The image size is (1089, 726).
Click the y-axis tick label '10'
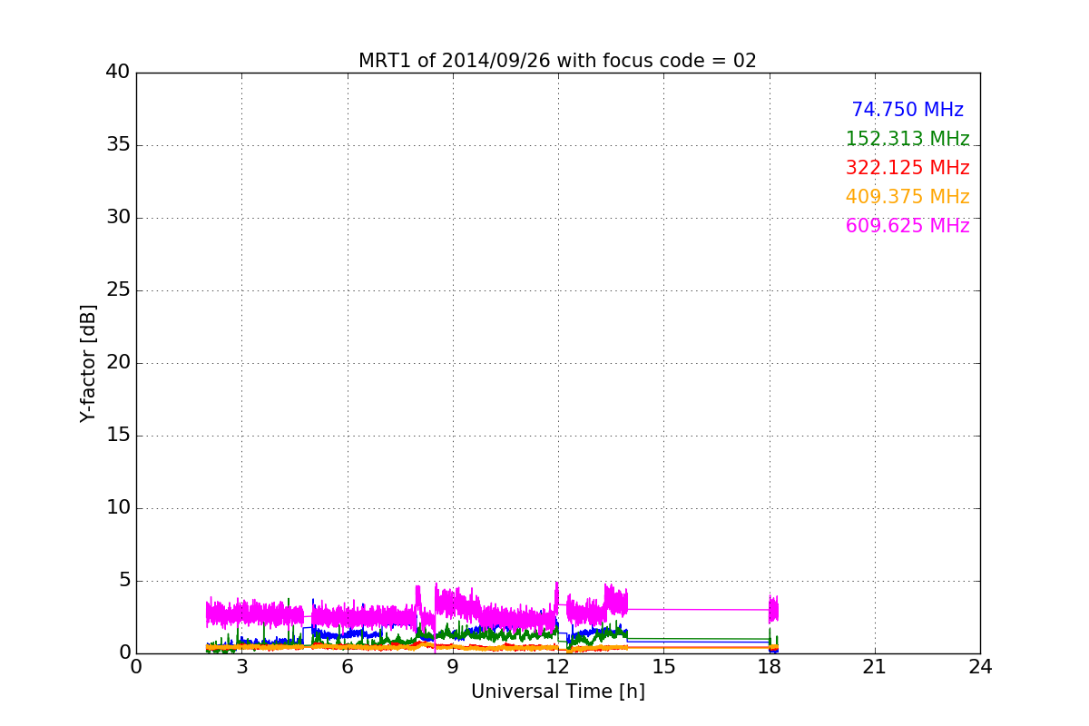(x=118, y=508)
